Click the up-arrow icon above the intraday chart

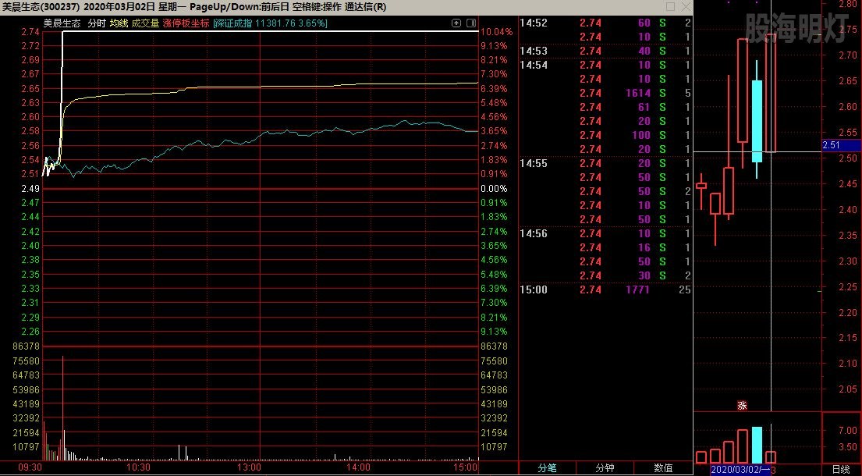coord(456,23)
